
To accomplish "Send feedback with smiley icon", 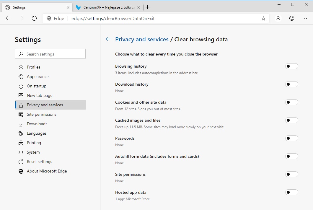I will coord(292,18).
